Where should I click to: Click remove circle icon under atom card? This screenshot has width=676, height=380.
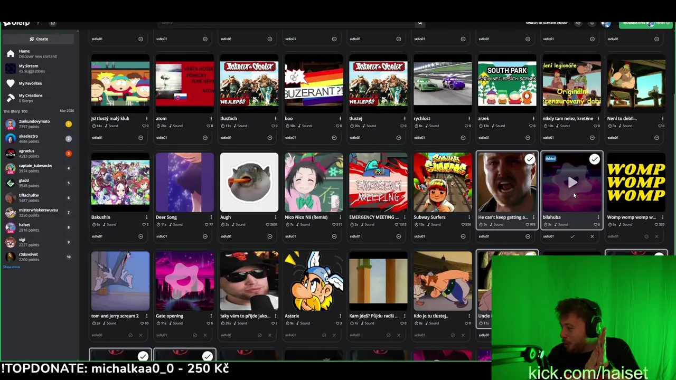coord(205,138)
